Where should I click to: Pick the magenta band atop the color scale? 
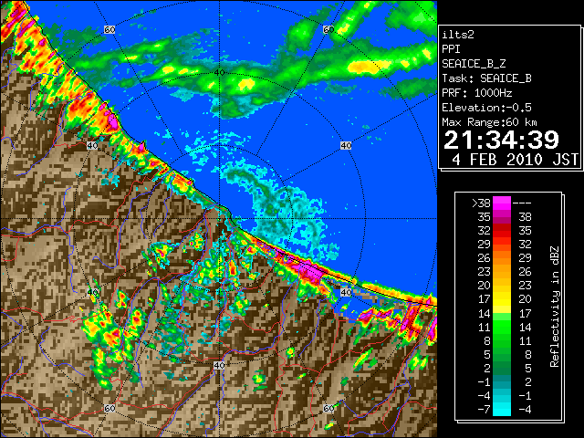pyautogui.click(x=502, y=203)
